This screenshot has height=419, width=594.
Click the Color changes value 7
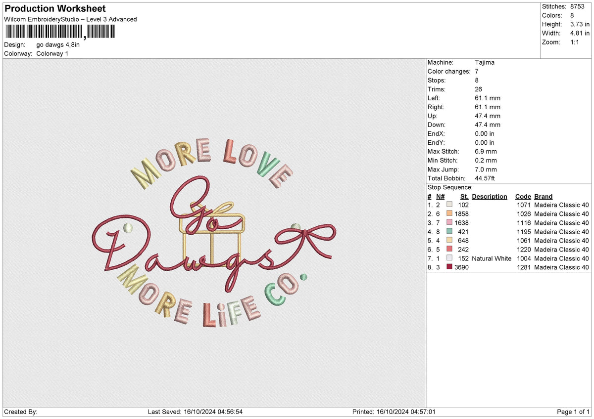point(476,72)
